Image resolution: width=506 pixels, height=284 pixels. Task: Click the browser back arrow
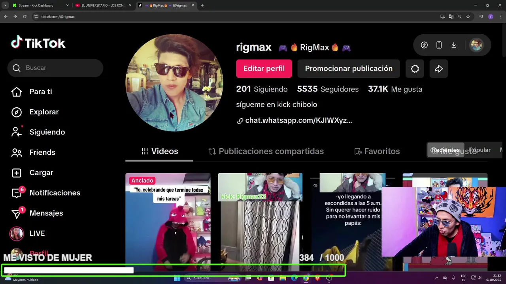tap(6, 17)
